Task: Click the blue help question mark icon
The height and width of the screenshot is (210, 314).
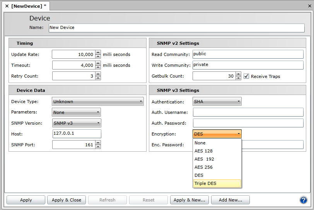Action: point(303,200)
